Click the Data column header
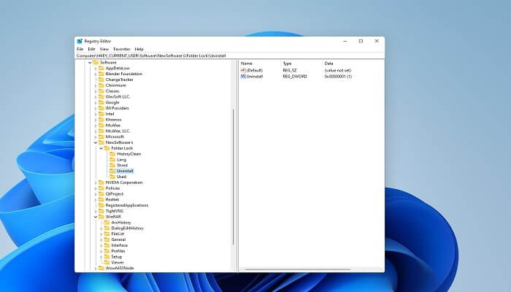Viewport: 511px width, 292px height. click(328, 64)
